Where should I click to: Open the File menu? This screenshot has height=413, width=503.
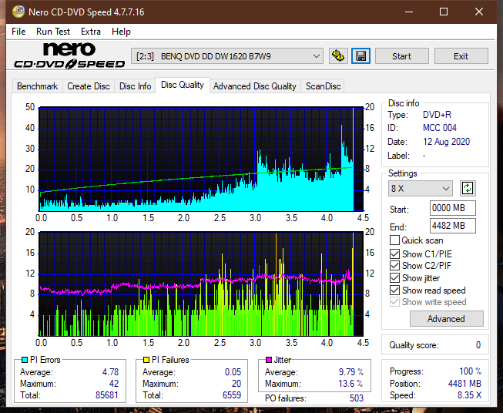[18, 32]
